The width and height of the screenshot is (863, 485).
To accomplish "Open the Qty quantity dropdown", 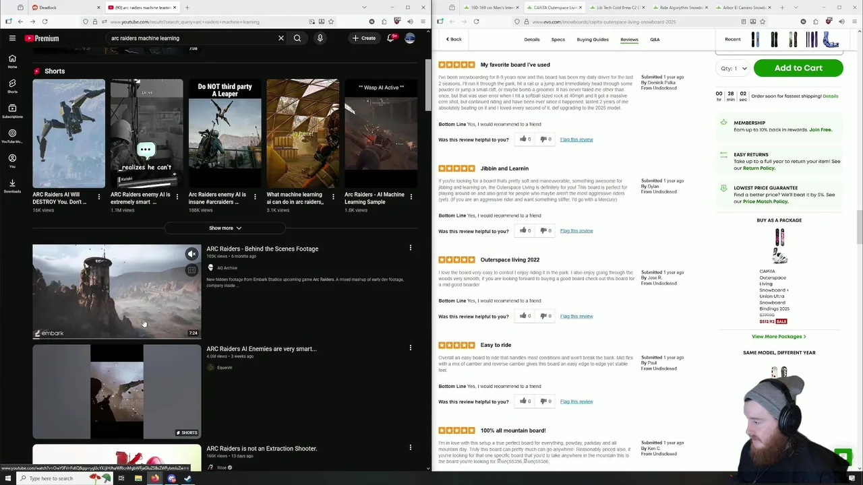I will tap(733, 68).
